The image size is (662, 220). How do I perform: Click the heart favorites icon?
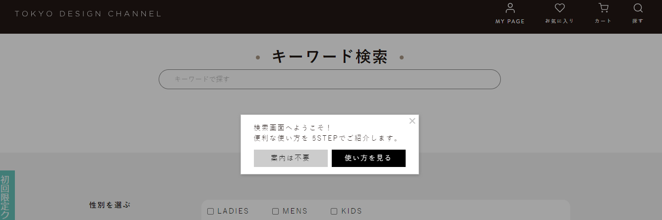[x=560, y=8]
